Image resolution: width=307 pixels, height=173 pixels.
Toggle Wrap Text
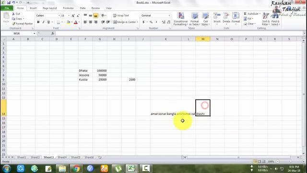(121, 15)
